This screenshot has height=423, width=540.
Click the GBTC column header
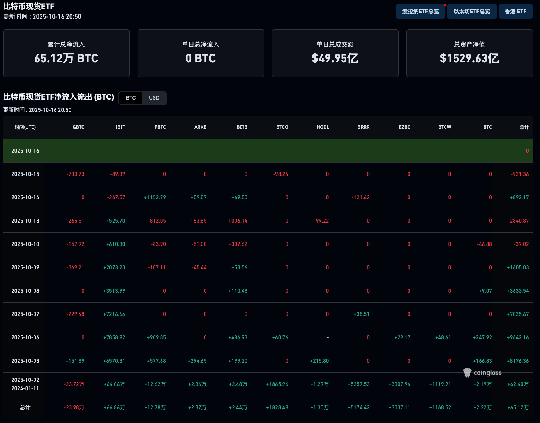[x=78, y=127]
